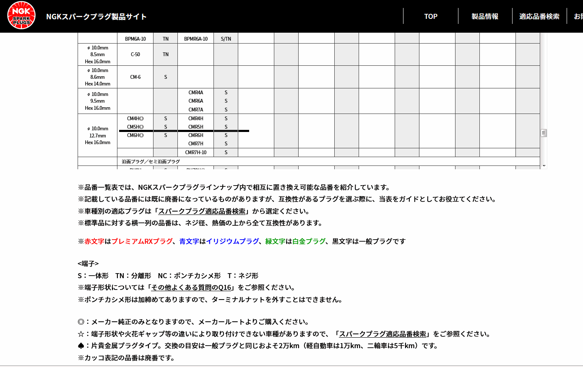
Task: Click the φ10.0mm 8.6mm Hex 14.0mm size cell
Action: tap(98, 77)
